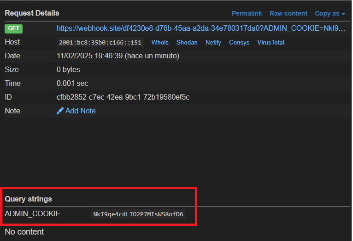The height and width of the screenshot is (241, 353).
Task: Click the request date timestamp
Action: click(x=118, y=56)
